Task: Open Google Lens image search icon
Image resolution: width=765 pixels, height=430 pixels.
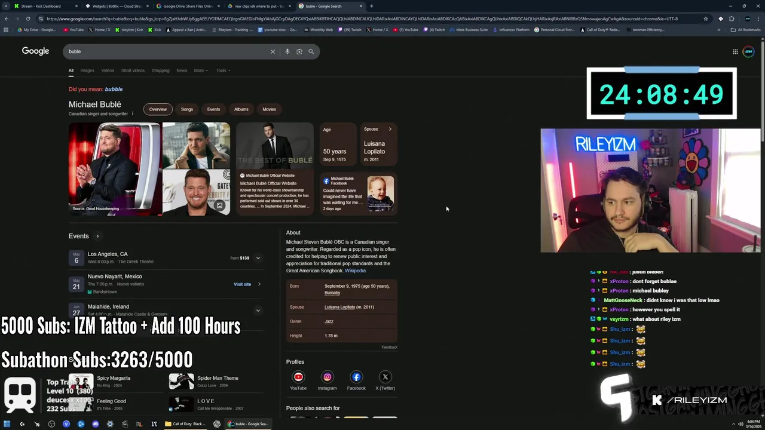Action: [299, 51]
